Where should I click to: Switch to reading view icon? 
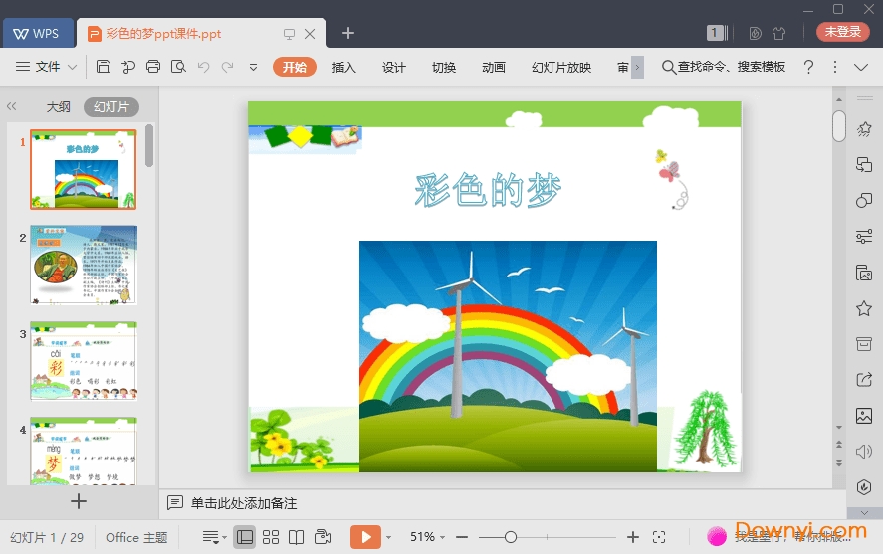(x=297, y=538)
